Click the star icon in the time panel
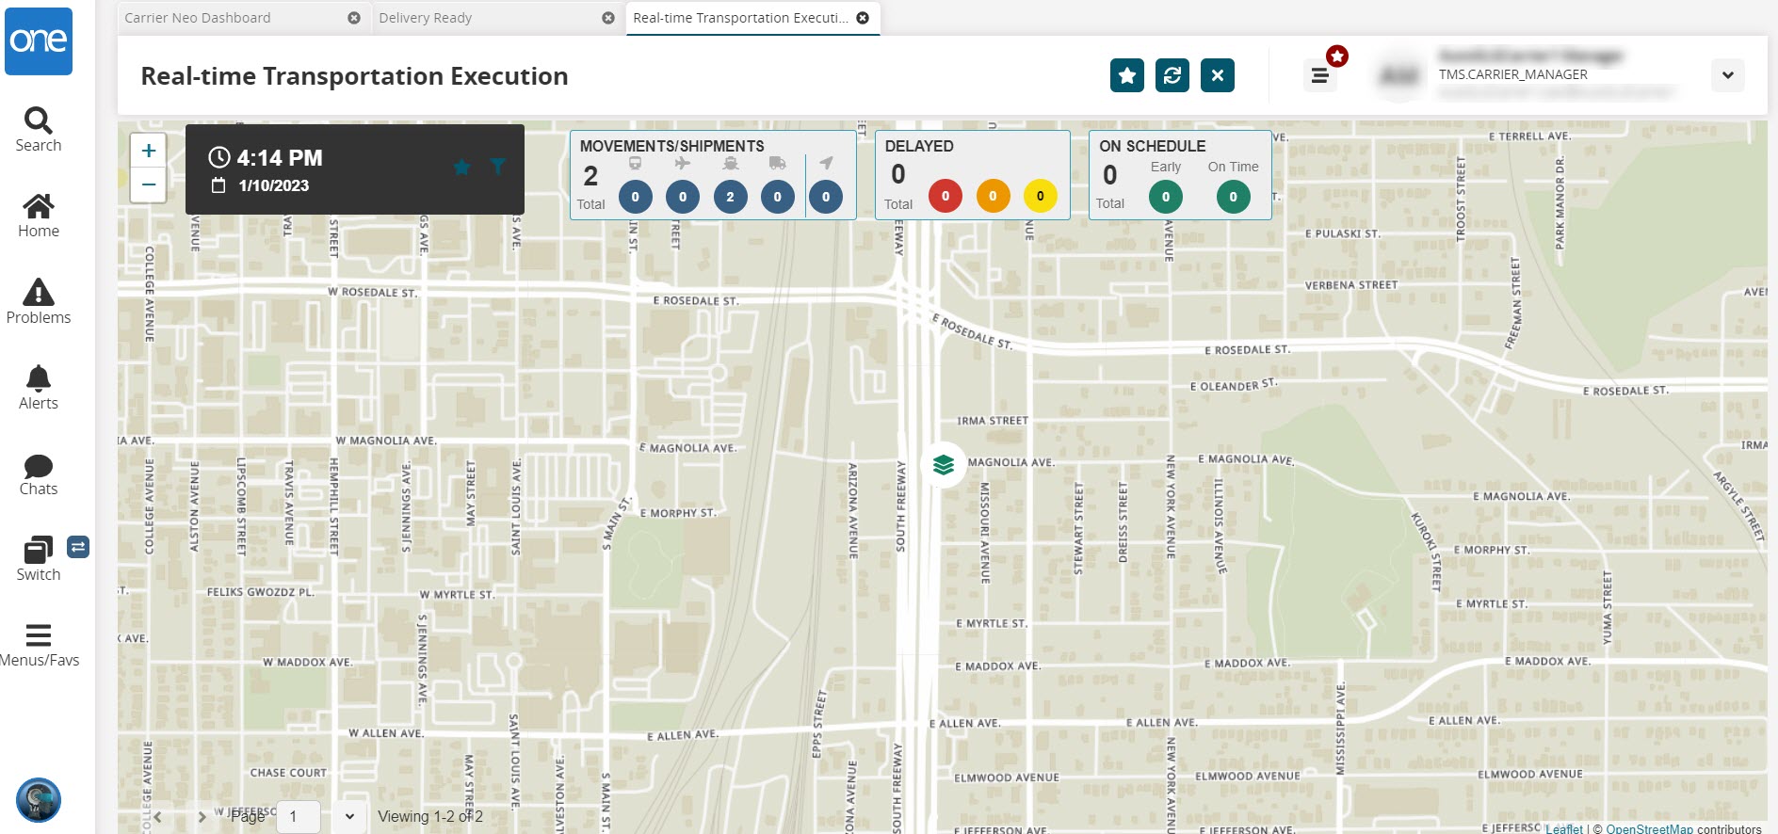 tap(461, 167)
